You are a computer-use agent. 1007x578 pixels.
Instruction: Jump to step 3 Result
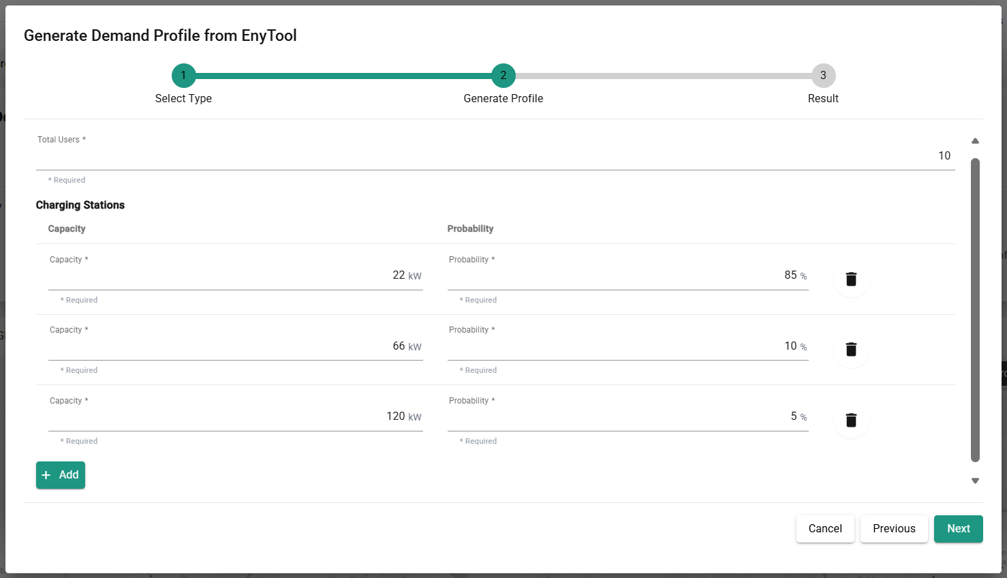pyautogui.click(x=823, y=76)
